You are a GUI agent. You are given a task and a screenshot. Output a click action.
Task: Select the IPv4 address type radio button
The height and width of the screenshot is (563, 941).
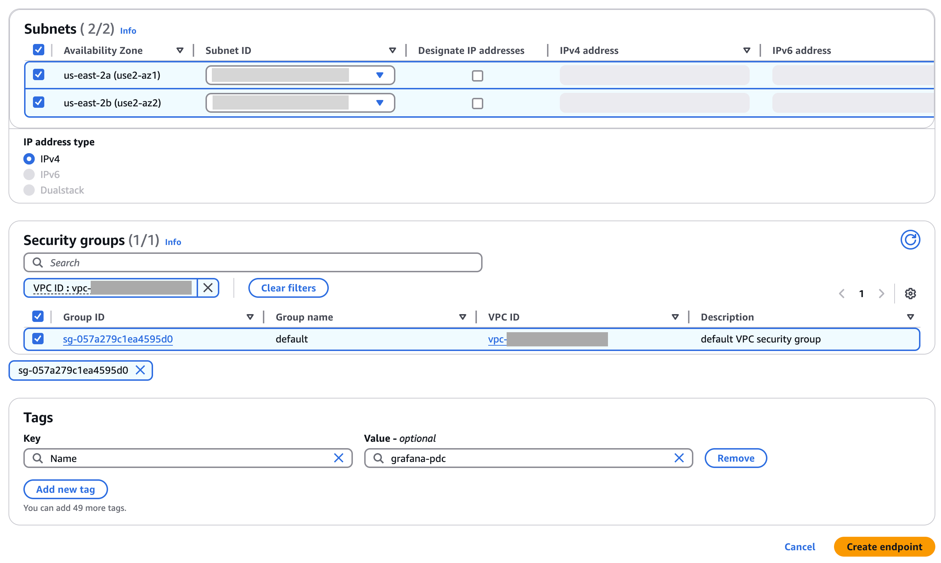pyautogui.click(x=29, y=158)
